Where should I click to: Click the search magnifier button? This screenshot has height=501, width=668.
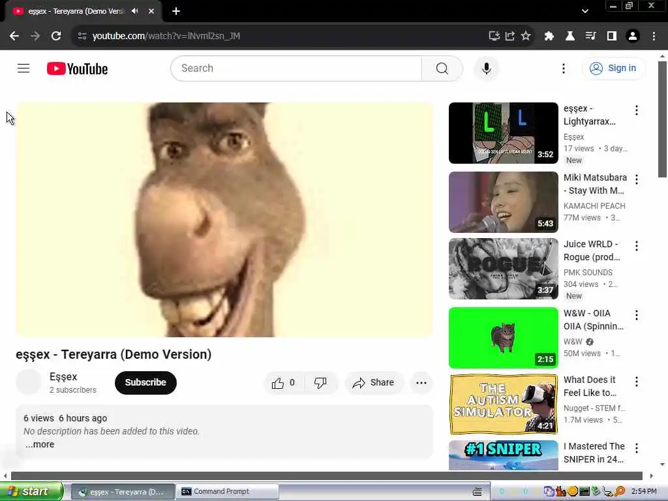pyautogui.click(x=442, y=68)
